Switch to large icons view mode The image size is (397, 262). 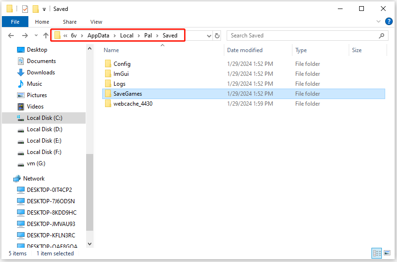[387, 253]
